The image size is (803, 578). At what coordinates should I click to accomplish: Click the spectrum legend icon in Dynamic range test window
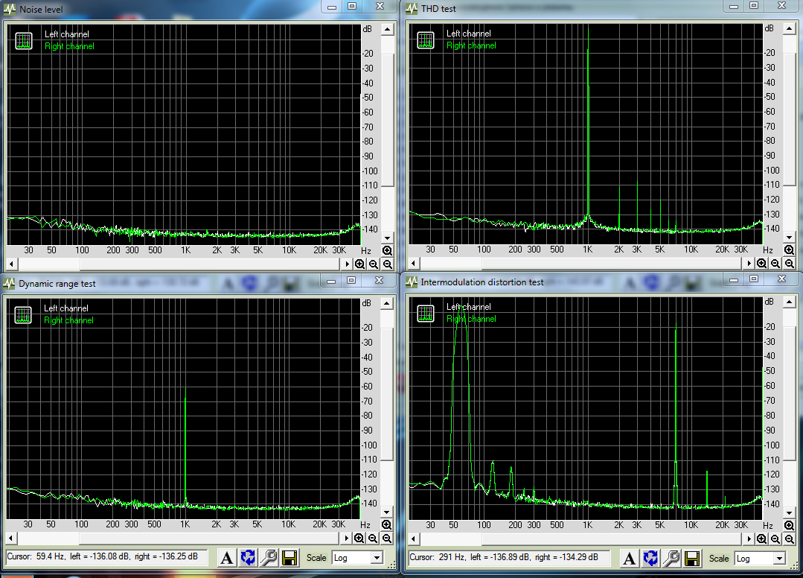pos(24,314)
